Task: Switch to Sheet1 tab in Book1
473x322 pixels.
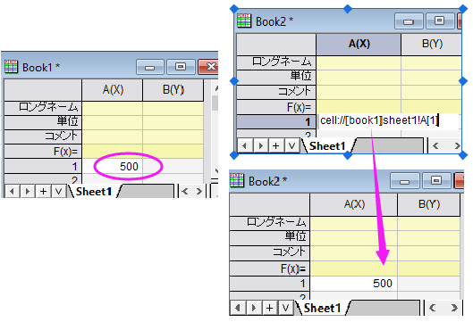Action: (94, 192)
